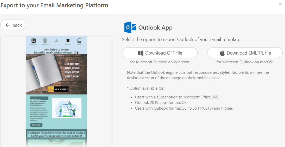The width and height of the screenshot is (285, 147).
Task: Click the Webinars icon in preview
Action: pos(45,41)
